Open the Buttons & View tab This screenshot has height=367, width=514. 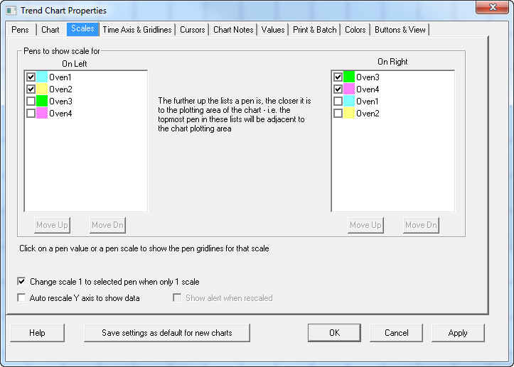tap(400, 30)
